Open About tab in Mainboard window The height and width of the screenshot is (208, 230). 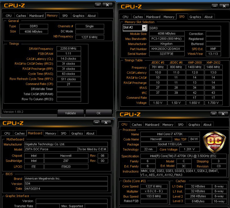coord(90,133)
